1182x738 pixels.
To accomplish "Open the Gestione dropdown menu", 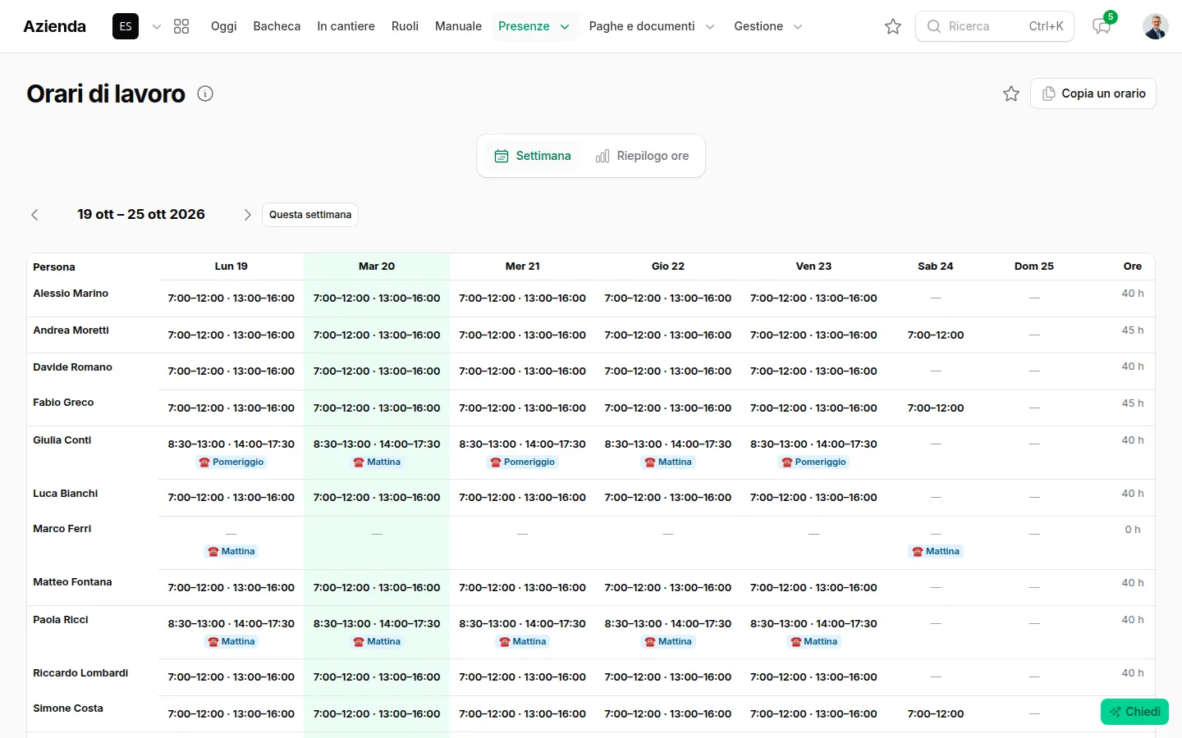I will point(768,26).
